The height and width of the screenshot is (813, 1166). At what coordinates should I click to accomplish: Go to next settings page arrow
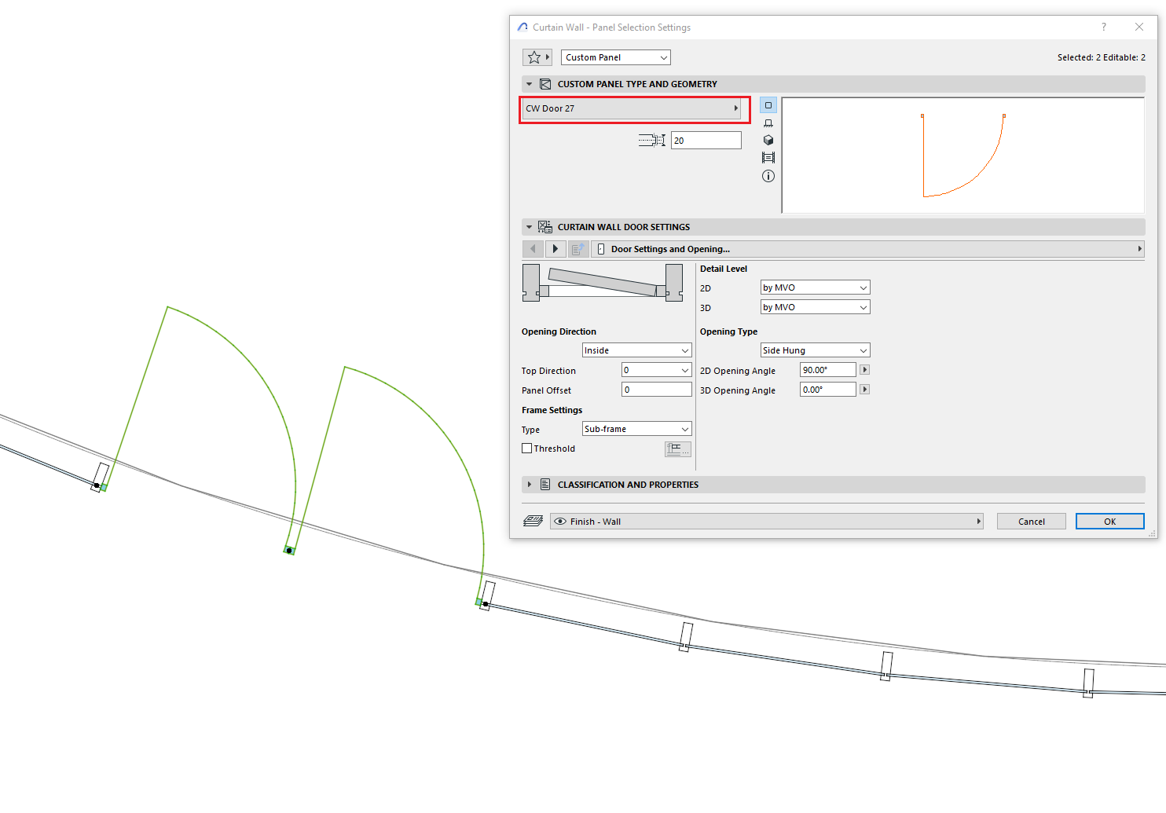point(555,249)
